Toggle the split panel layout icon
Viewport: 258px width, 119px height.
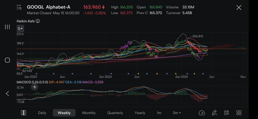click(x=23, y=113)
